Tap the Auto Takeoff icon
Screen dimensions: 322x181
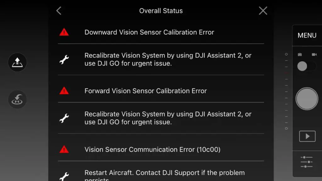pyautogui.click(x=17, y=62)
